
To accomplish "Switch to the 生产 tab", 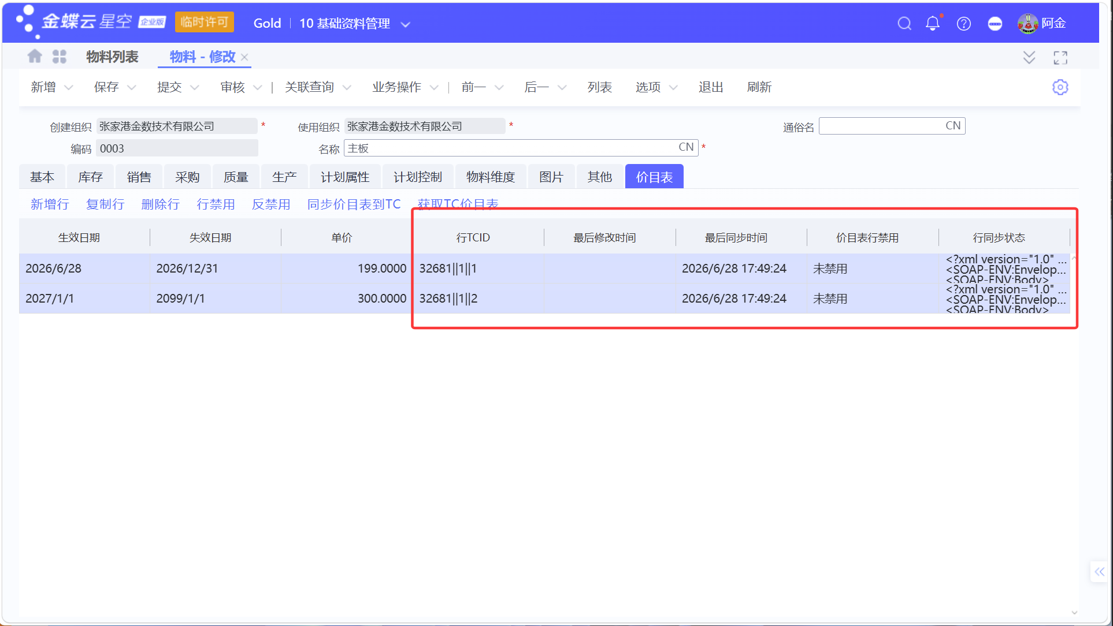I will (285, 177).
